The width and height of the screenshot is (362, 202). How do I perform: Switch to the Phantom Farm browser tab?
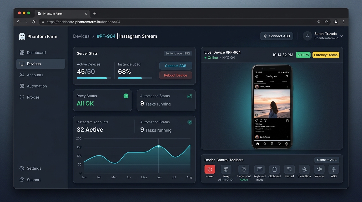(62, 14)
